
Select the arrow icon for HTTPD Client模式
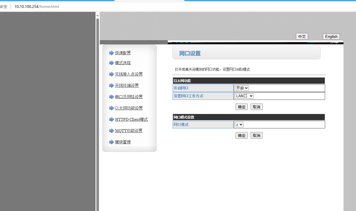111,119
